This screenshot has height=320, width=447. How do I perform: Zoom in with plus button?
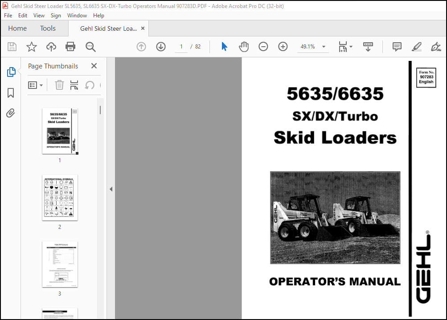click(x=283, y=47)
